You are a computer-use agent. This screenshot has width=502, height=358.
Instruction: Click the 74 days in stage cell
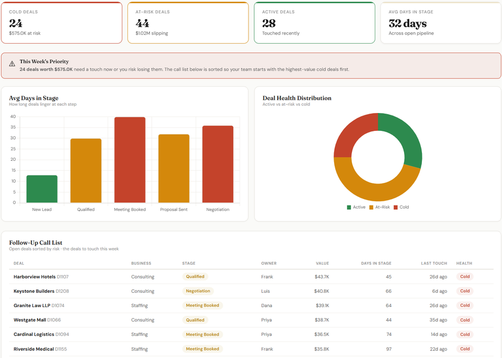388,334
